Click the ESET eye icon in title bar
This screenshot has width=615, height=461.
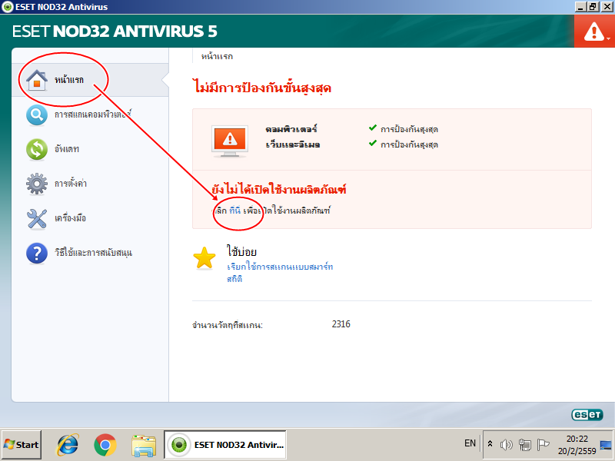click(x=8, y=7)
